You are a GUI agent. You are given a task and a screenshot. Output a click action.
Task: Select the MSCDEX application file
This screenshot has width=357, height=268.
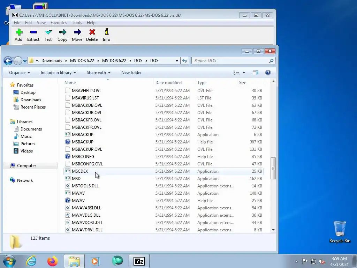(163, 171)
